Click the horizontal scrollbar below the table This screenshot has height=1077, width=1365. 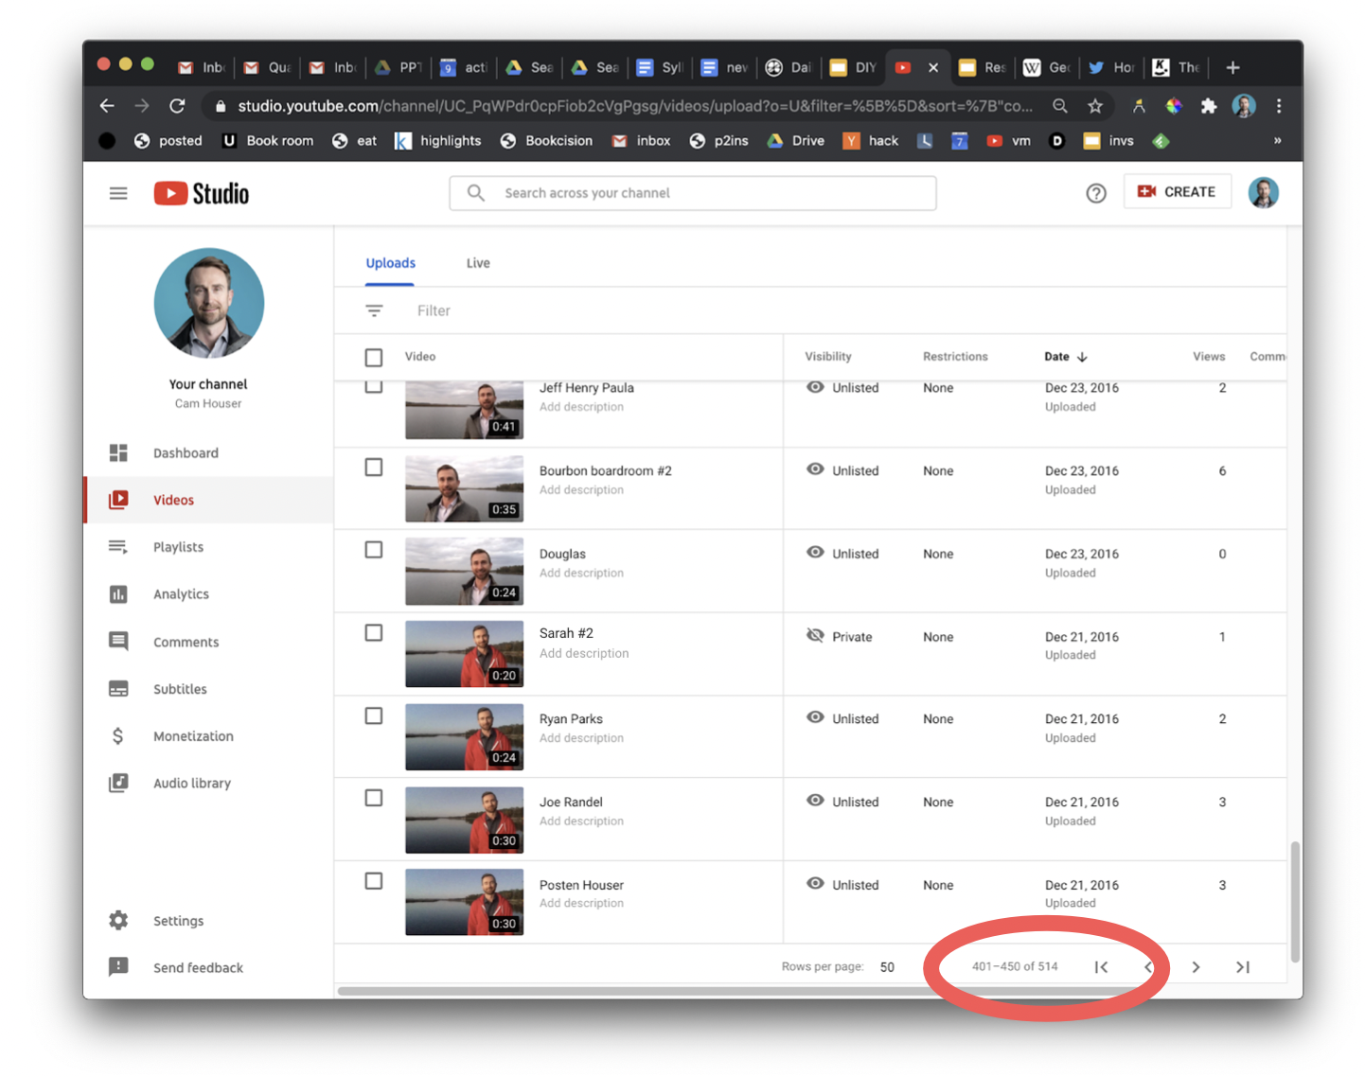click(x=738, y=991)
